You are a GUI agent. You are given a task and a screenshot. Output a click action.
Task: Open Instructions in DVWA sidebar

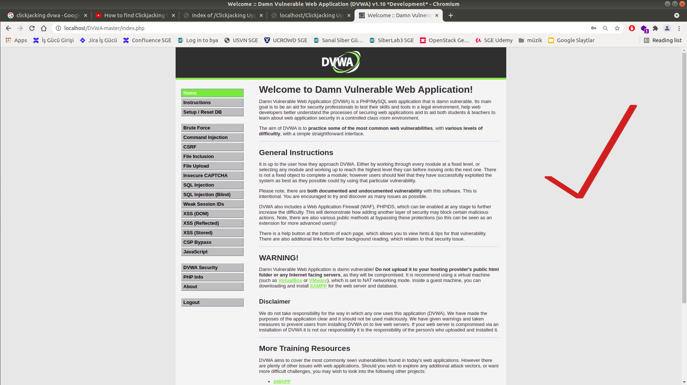(x=212, y=103)
